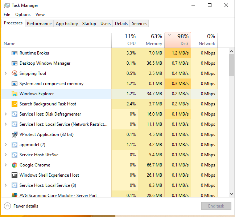Click the Service Host: UtcSvc gear icon
235x217 pixels.
click(15, 155)
